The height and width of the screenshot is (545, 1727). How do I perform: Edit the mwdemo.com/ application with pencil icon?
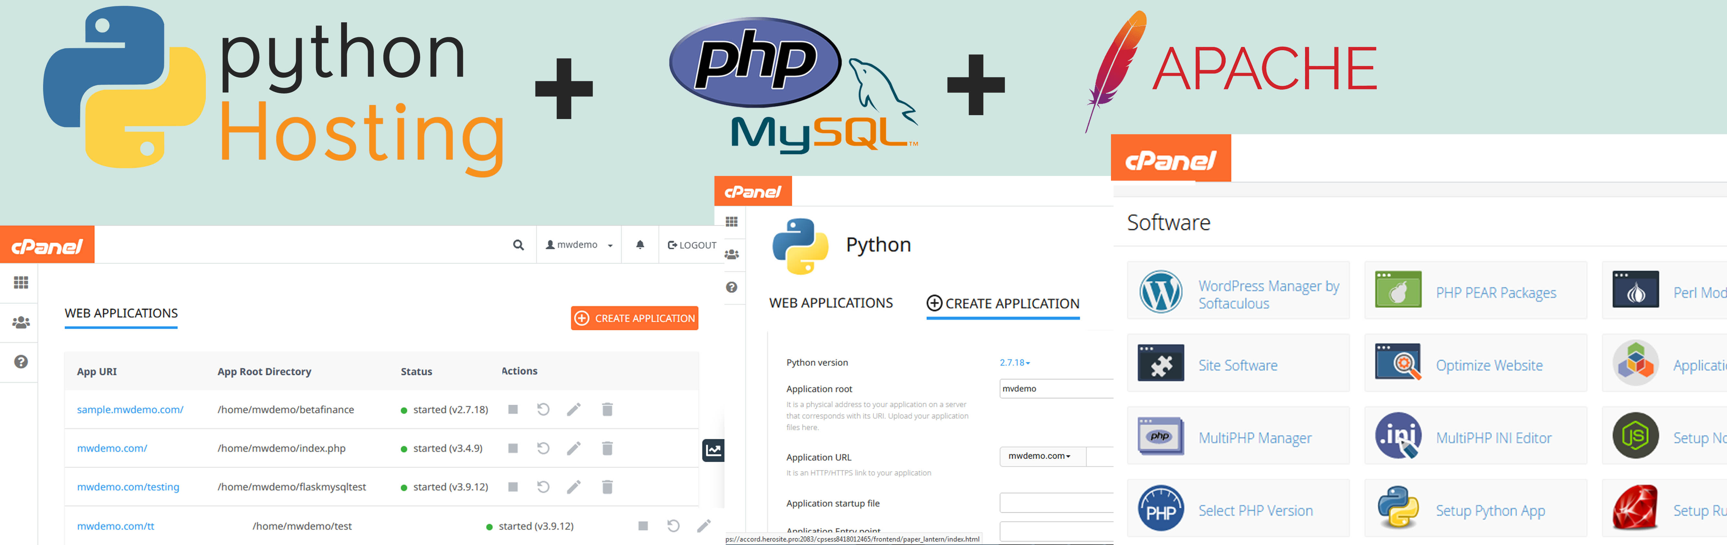[574, 448]
